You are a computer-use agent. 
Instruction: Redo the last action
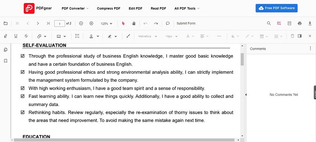(x=156, y=23)
